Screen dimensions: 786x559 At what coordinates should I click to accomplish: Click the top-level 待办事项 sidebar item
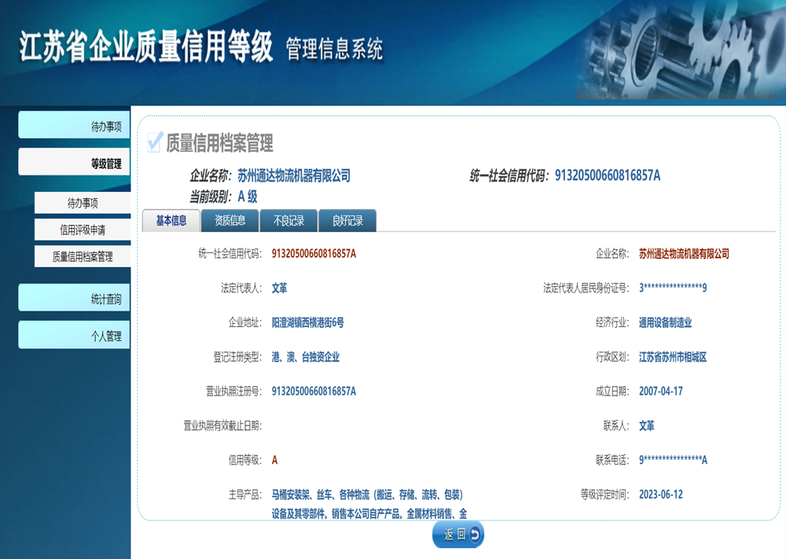tap(75, 126)
